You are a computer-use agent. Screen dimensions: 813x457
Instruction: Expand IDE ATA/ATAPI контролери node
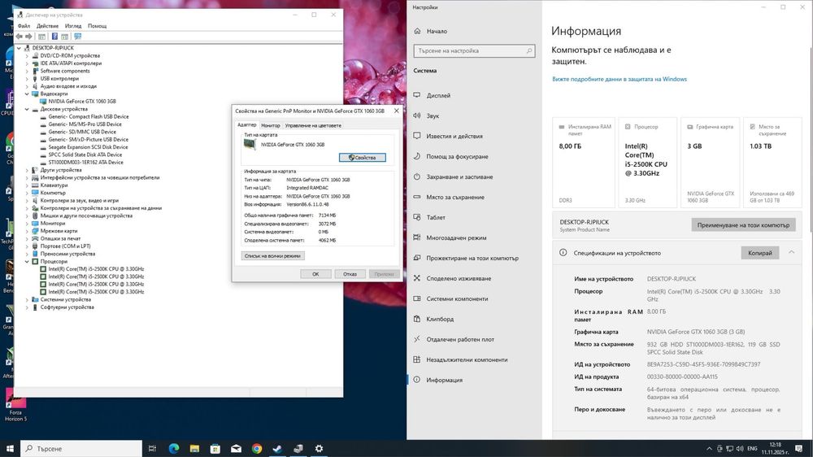click(x=27, y=63)
